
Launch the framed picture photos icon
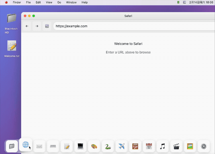(x=190, y=146)
